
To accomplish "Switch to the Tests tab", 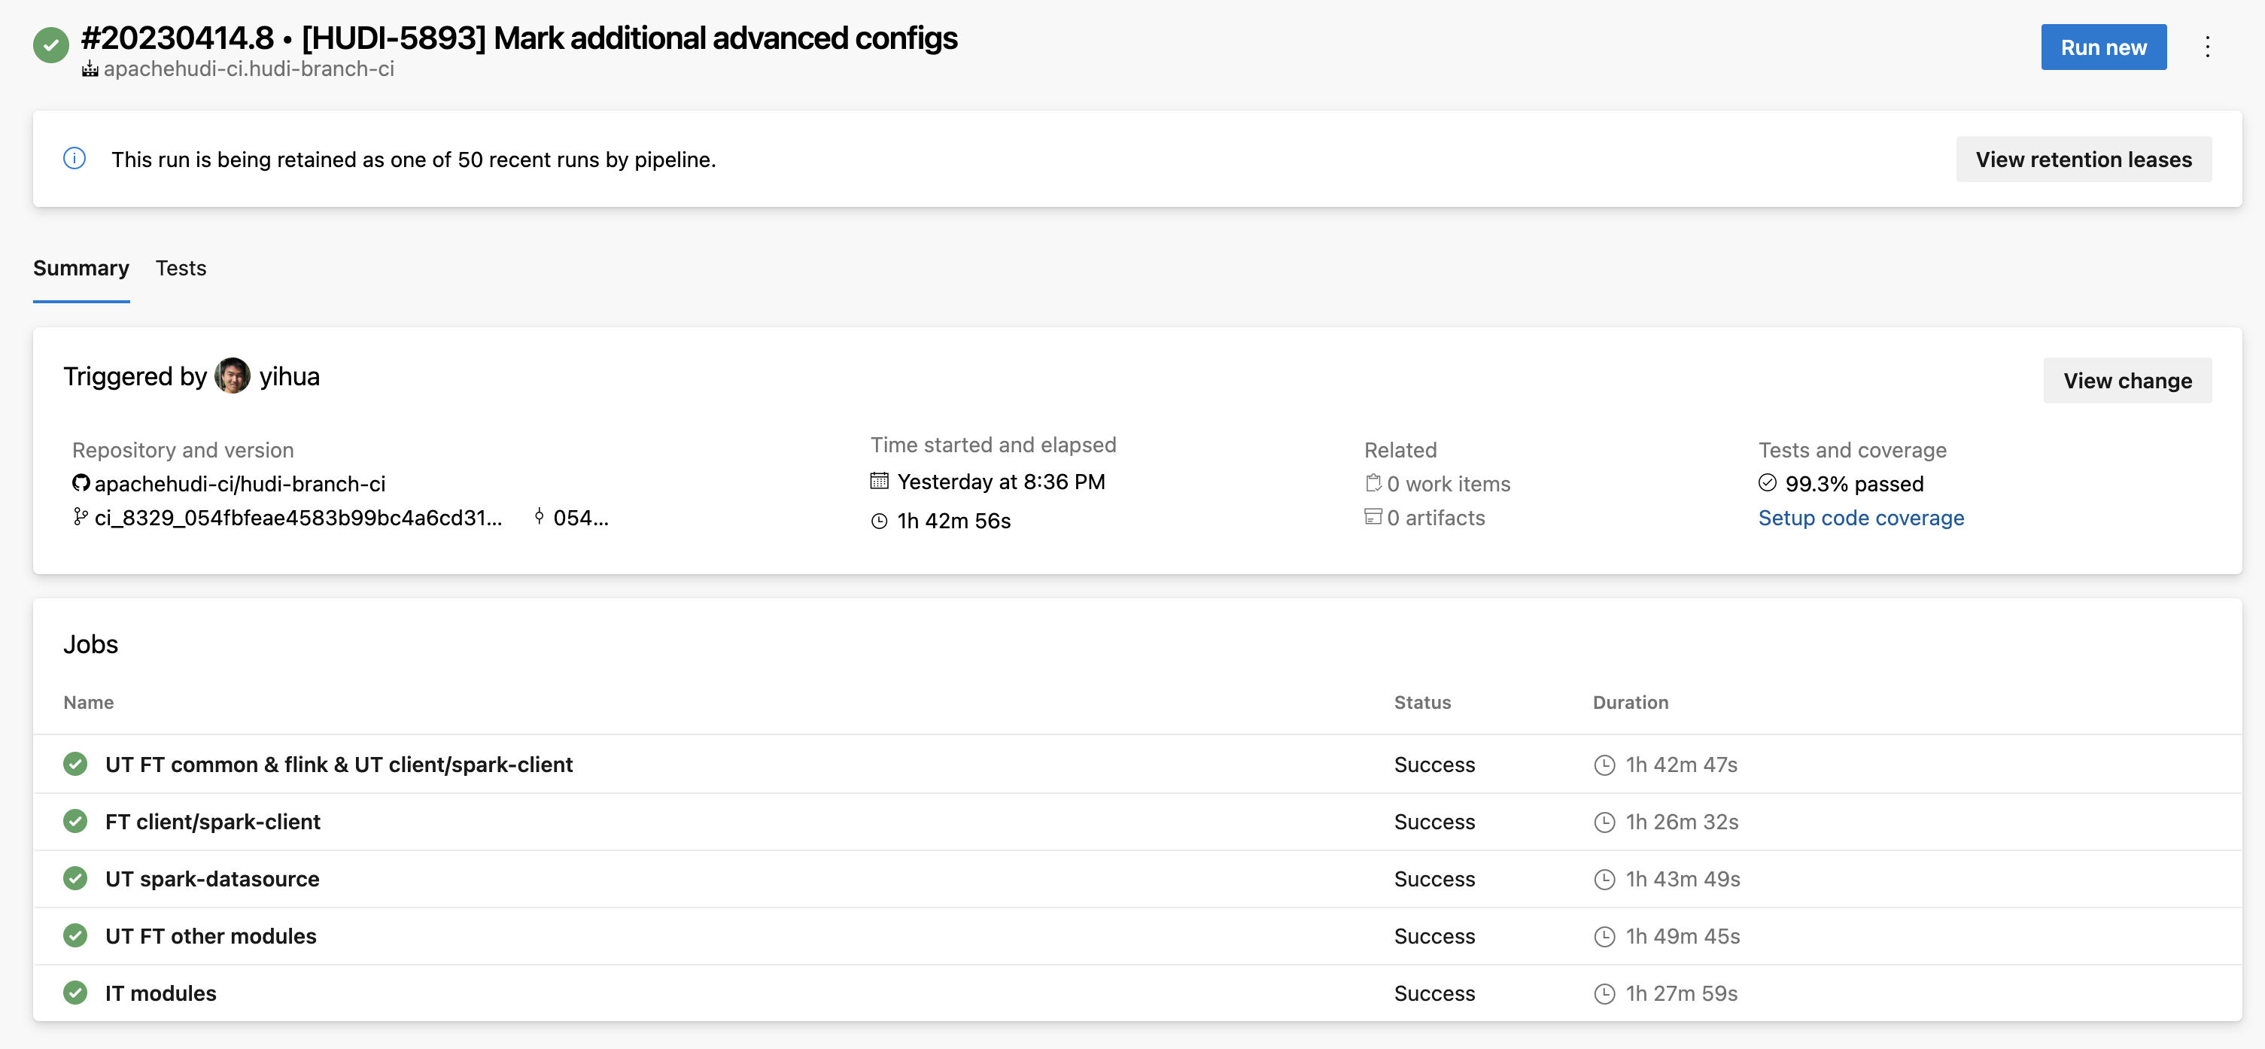I will coord(181,268).
